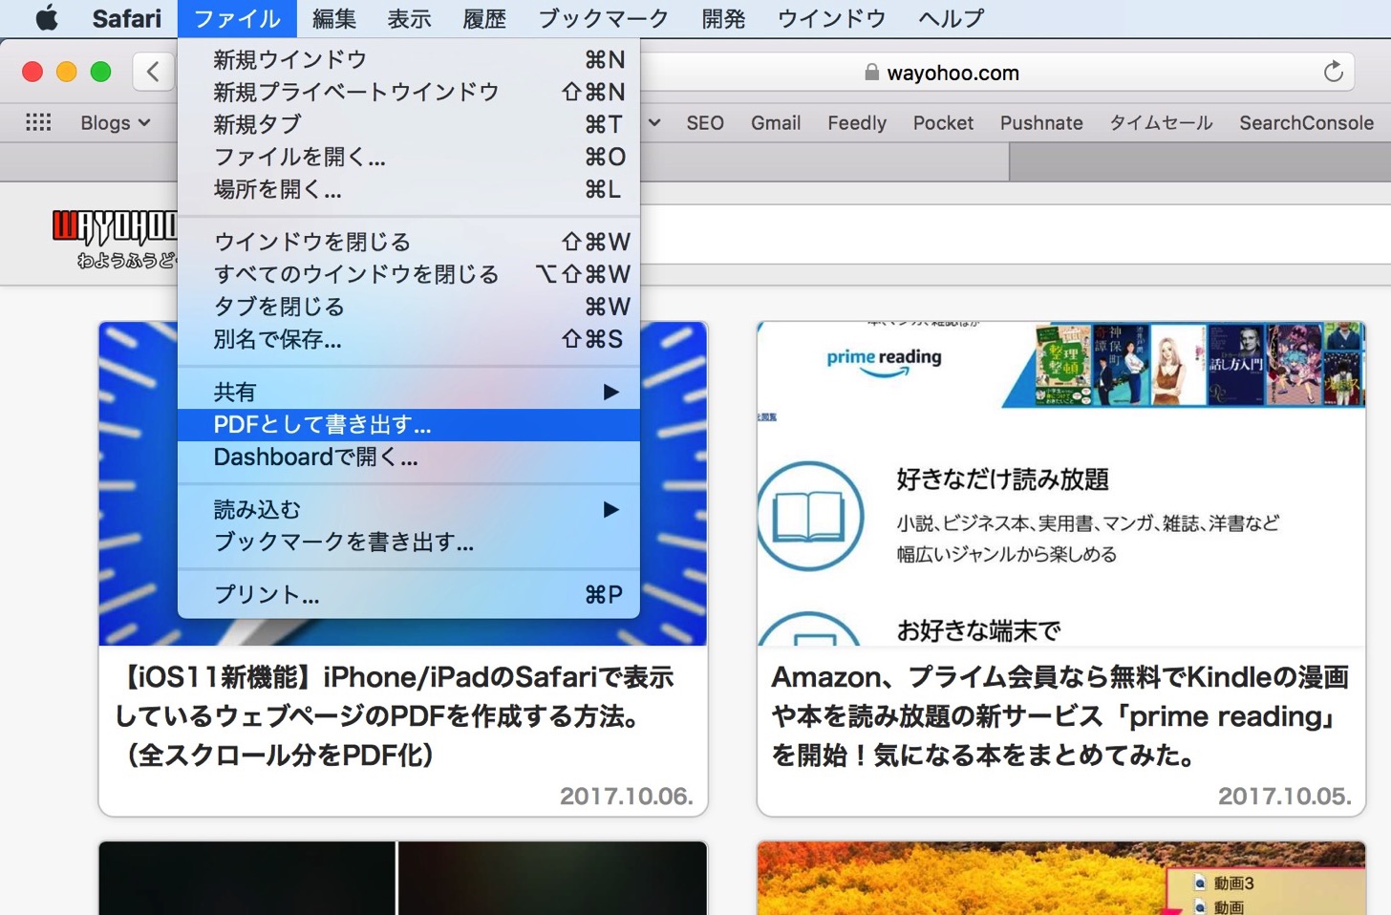Open the 編集 menu
The height and width of the screenshot is (915, 1391).
[x=334, y=18]
